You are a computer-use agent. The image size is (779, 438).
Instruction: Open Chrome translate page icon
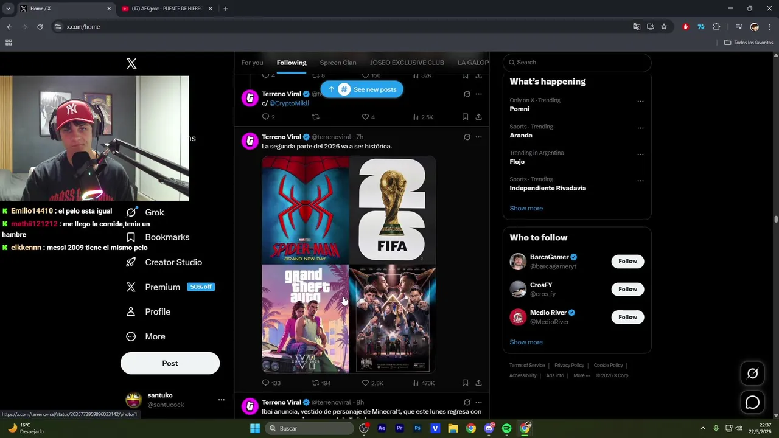coord(637,27)
